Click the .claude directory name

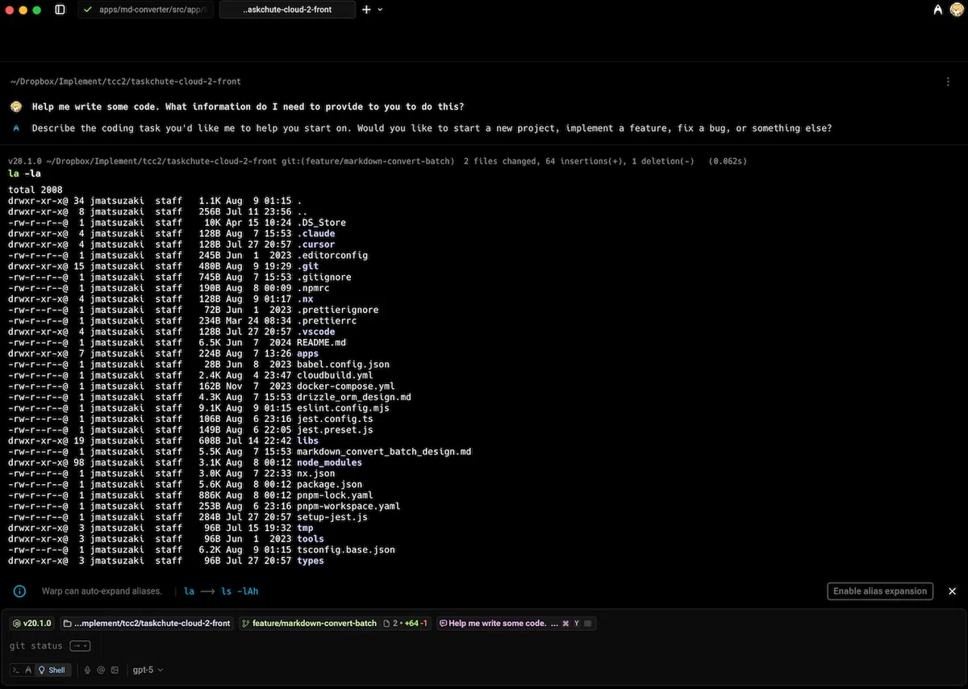[x=315, y=234]
